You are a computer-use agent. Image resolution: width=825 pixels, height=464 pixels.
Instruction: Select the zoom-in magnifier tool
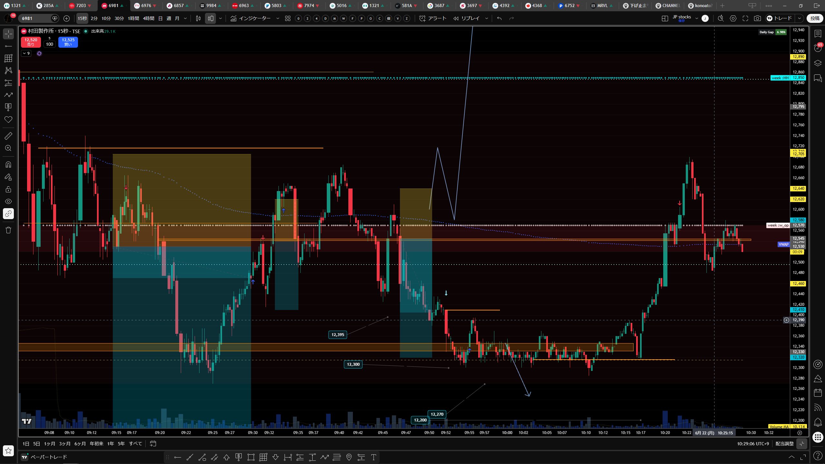pos(8,148)
